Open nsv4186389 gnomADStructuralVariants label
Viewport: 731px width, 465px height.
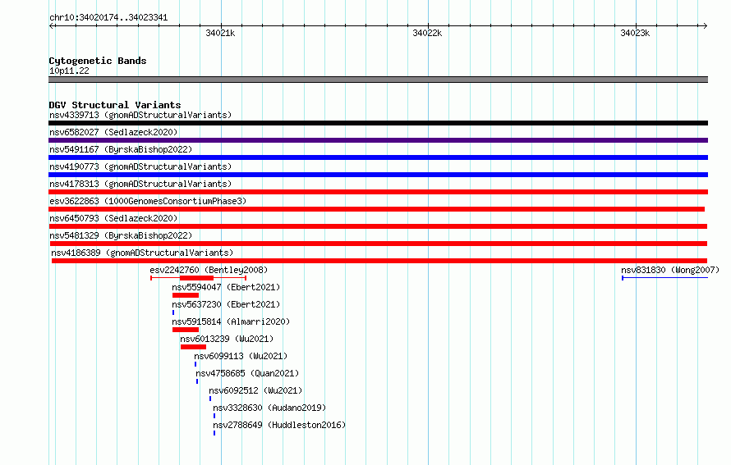point(142,253)
